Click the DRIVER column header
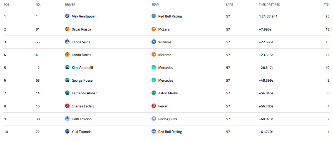 click(x=70, y=4)
